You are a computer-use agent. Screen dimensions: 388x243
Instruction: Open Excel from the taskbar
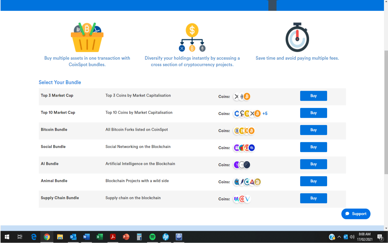point(99,237)
